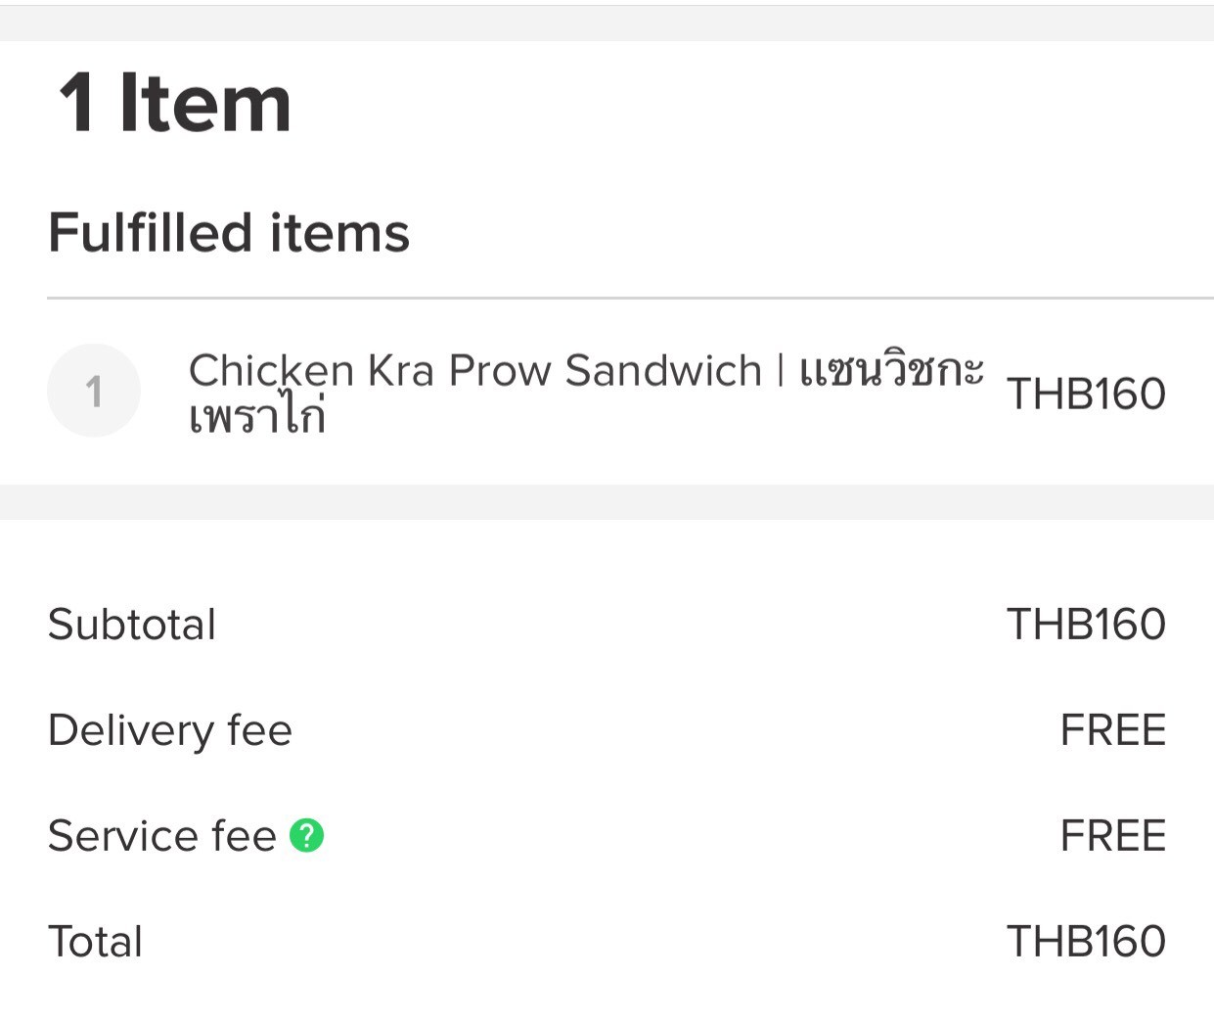
Task: Tap the item quantity badge showing 1
Action: (x=94, y=392)
